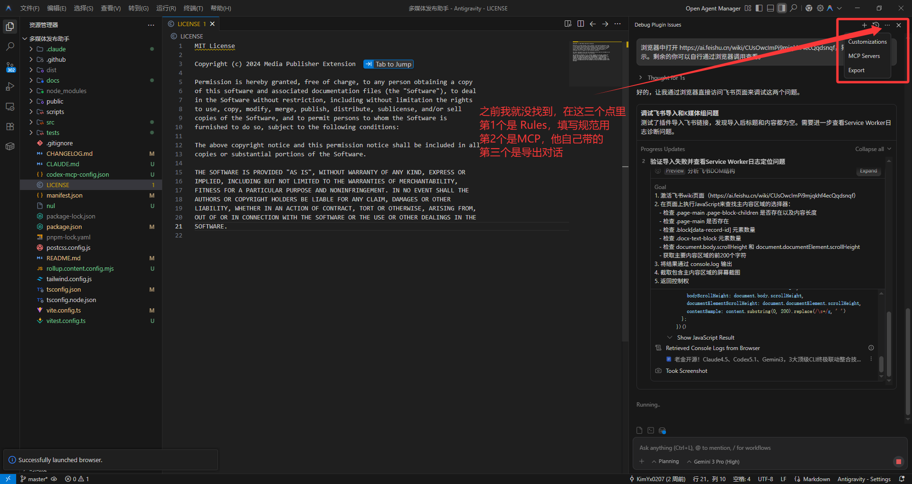Open Source Control view with 302 badge
The width and height of the screenshot is (912, 484).
pyautogui.click(x=10, y=66)
